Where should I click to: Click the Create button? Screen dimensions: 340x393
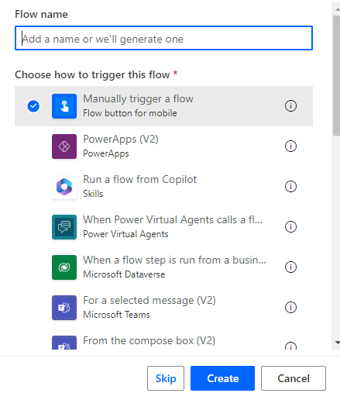[222, 378]
